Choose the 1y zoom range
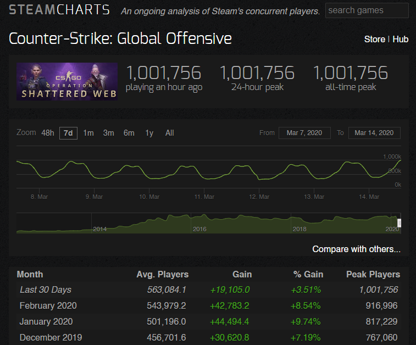416x345 pixels. 149,133
